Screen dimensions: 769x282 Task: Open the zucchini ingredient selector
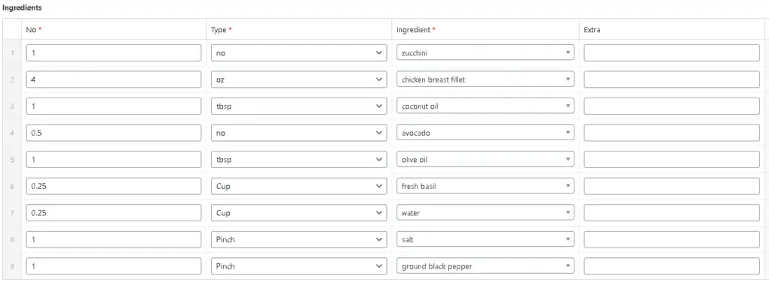485,52
